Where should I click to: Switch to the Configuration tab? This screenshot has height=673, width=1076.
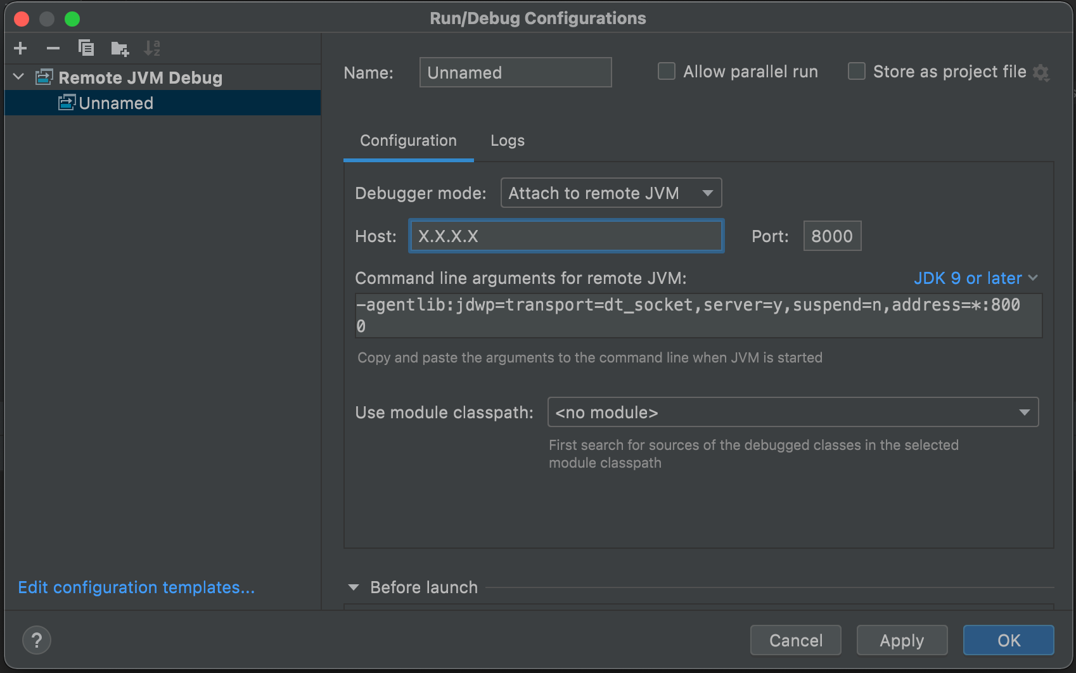click(408, 141)
